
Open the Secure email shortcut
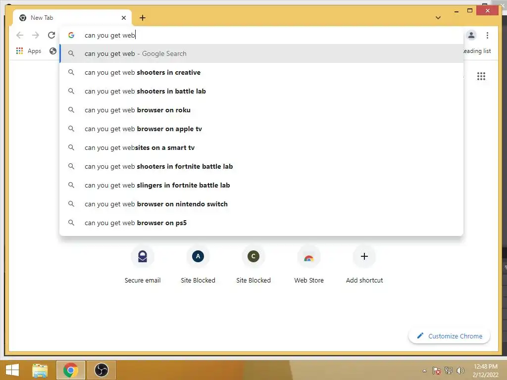(x=143, y=265)
